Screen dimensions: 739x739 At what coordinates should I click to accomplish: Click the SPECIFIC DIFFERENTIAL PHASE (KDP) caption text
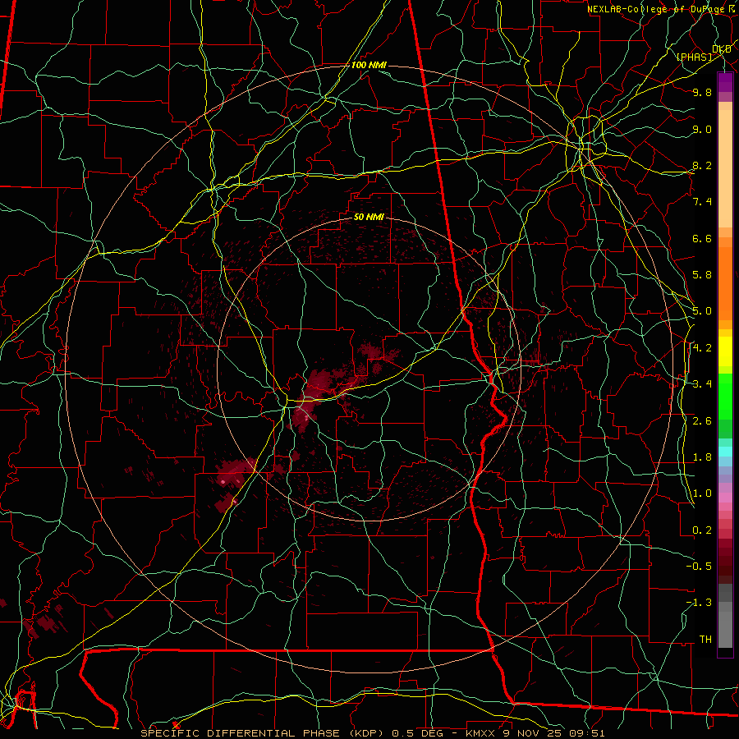(x=260, y=733)
